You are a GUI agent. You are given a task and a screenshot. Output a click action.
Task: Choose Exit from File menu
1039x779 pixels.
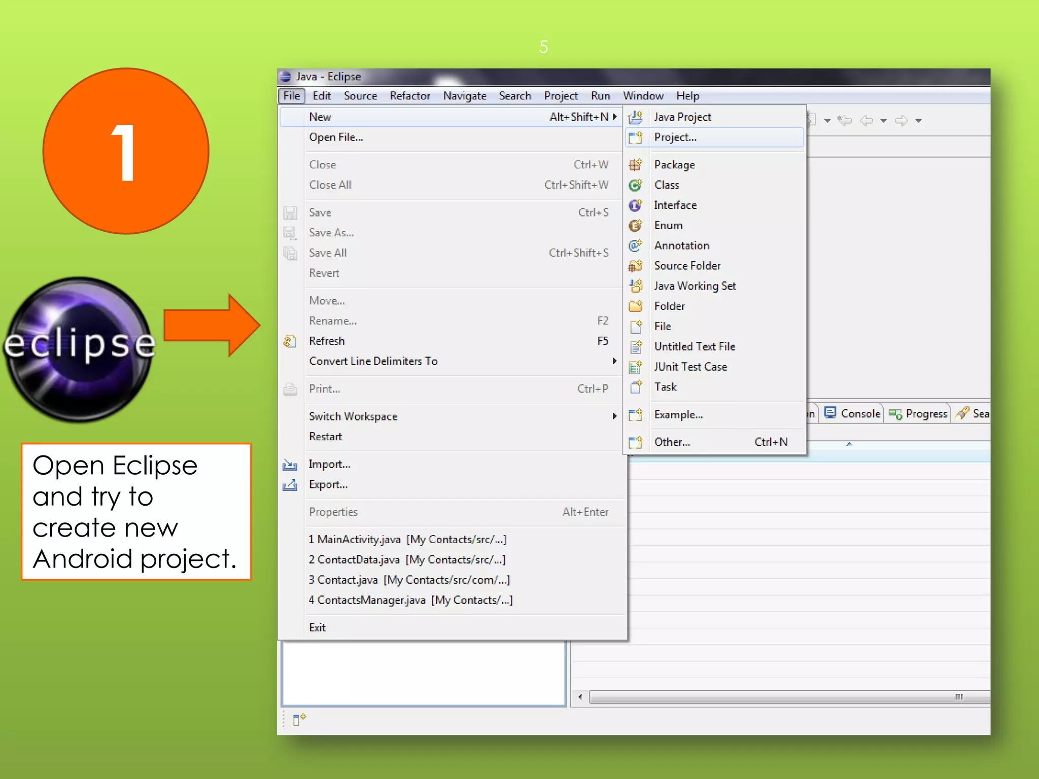coord(452,628)
